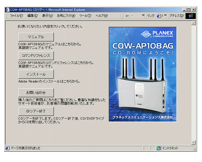Click the マニュアル button
Image resolution: width=202 pixels, height=162 pixels.
click(x=36, y=37)
